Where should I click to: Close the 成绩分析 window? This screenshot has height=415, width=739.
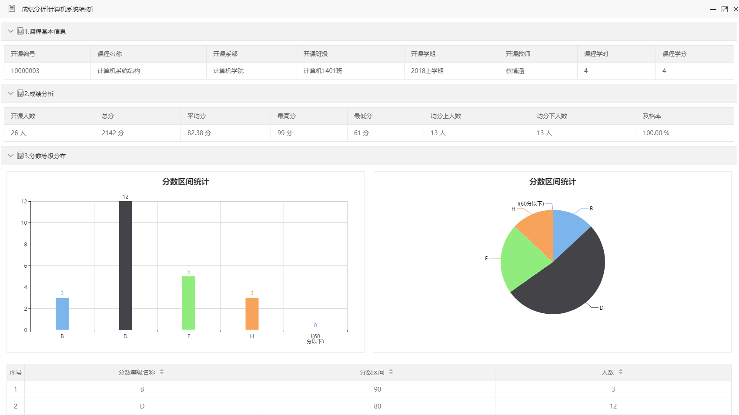pos(736,9)
